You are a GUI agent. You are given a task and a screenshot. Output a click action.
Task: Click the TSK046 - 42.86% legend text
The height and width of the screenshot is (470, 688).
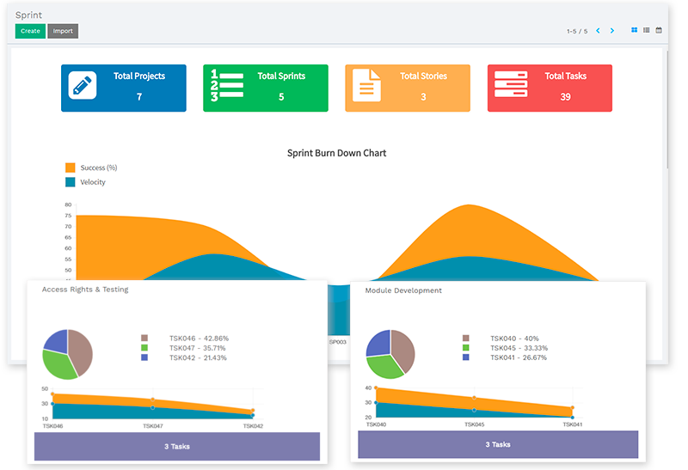tap(199, 339)
